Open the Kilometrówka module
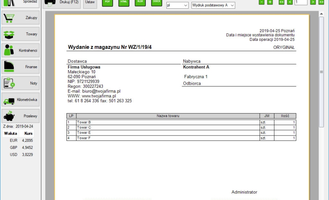Viewport: 329px width, 200px height. click(x=21, y=100)
